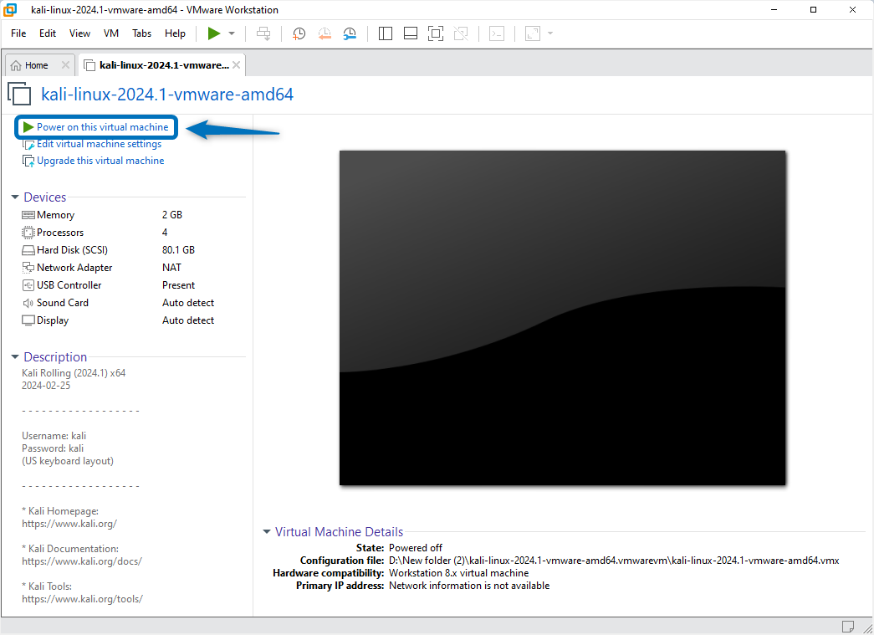
Task: Open the VM menu
Action: [110, 33]
